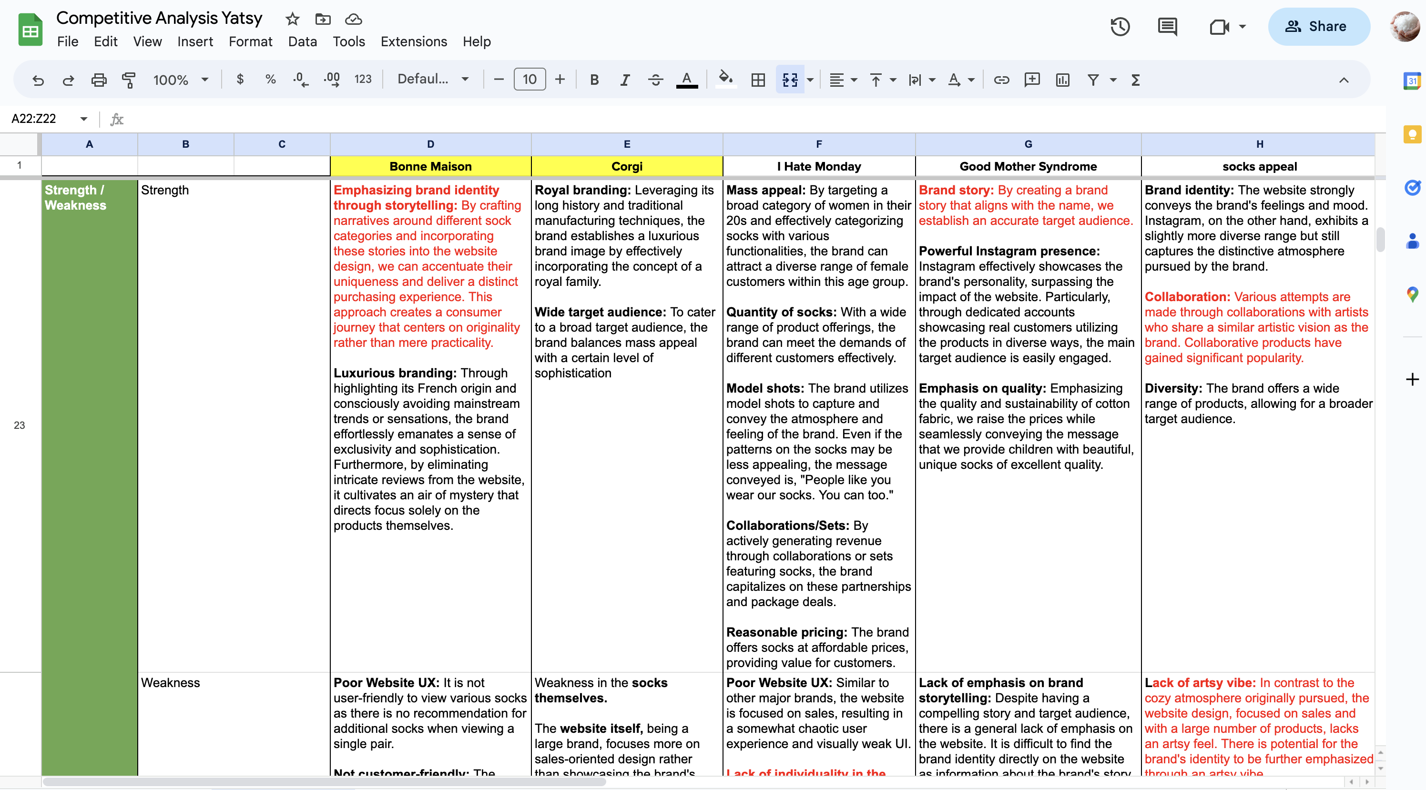Create a filter funnel icon
The width and height of the screenshot is (1426, 790).
(1093, 80)
